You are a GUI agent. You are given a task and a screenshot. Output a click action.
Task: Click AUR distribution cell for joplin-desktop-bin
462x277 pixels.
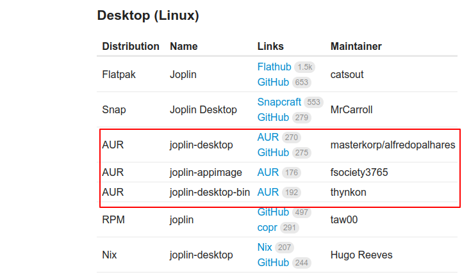pyautogui.click(x=113, y=193)
